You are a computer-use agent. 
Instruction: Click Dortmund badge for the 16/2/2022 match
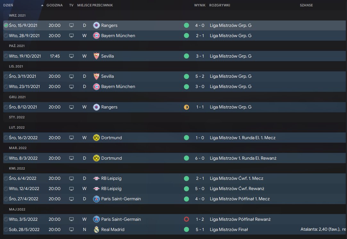coord(96,138)
